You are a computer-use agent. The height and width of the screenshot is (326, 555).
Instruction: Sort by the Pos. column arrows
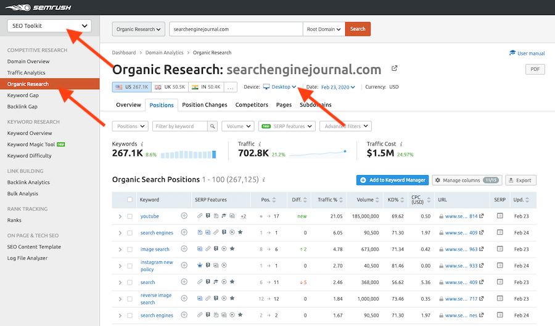274,200
